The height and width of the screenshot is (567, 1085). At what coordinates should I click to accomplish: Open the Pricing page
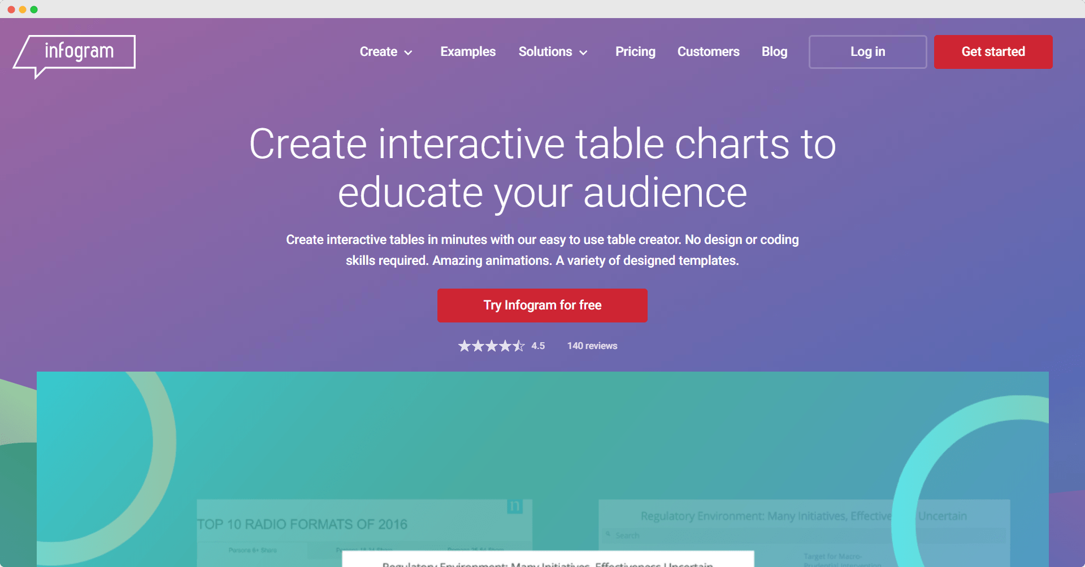(635, 52)
